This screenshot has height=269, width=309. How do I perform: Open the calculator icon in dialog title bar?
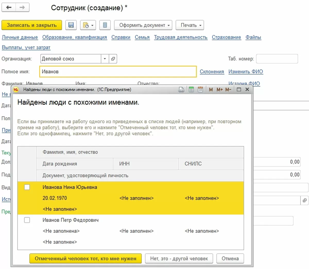[191, 90]
